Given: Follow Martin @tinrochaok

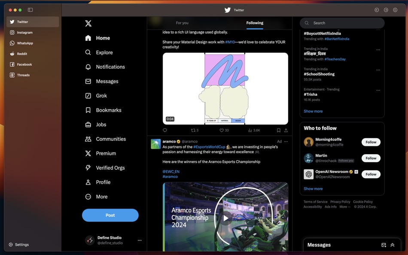Looking at the screenshot, I should (x=371, y=158).
